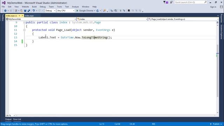Open the Page_Load member navigation dropdown
The image size is (224, 126).
(183, 19)
